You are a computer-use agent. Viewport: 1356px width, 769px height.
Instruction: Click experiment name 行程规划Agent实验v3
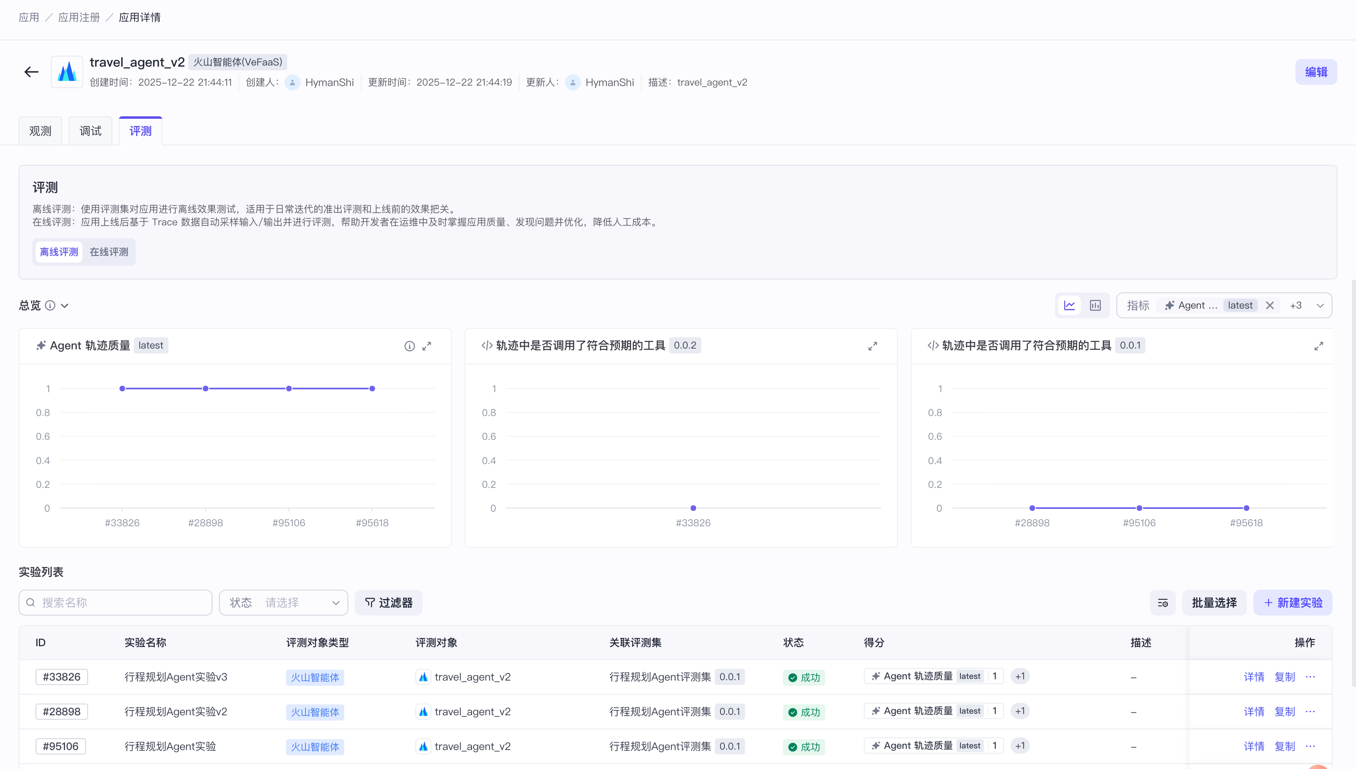point(176,677)
